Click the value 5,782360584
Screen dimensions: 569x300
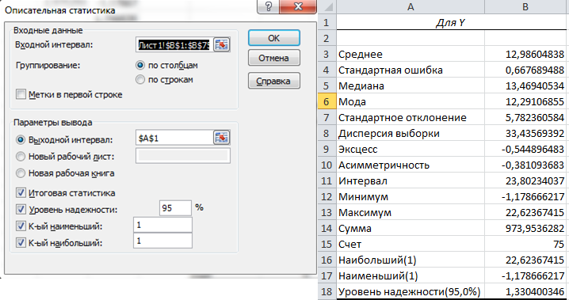click(x=526, y=117)
